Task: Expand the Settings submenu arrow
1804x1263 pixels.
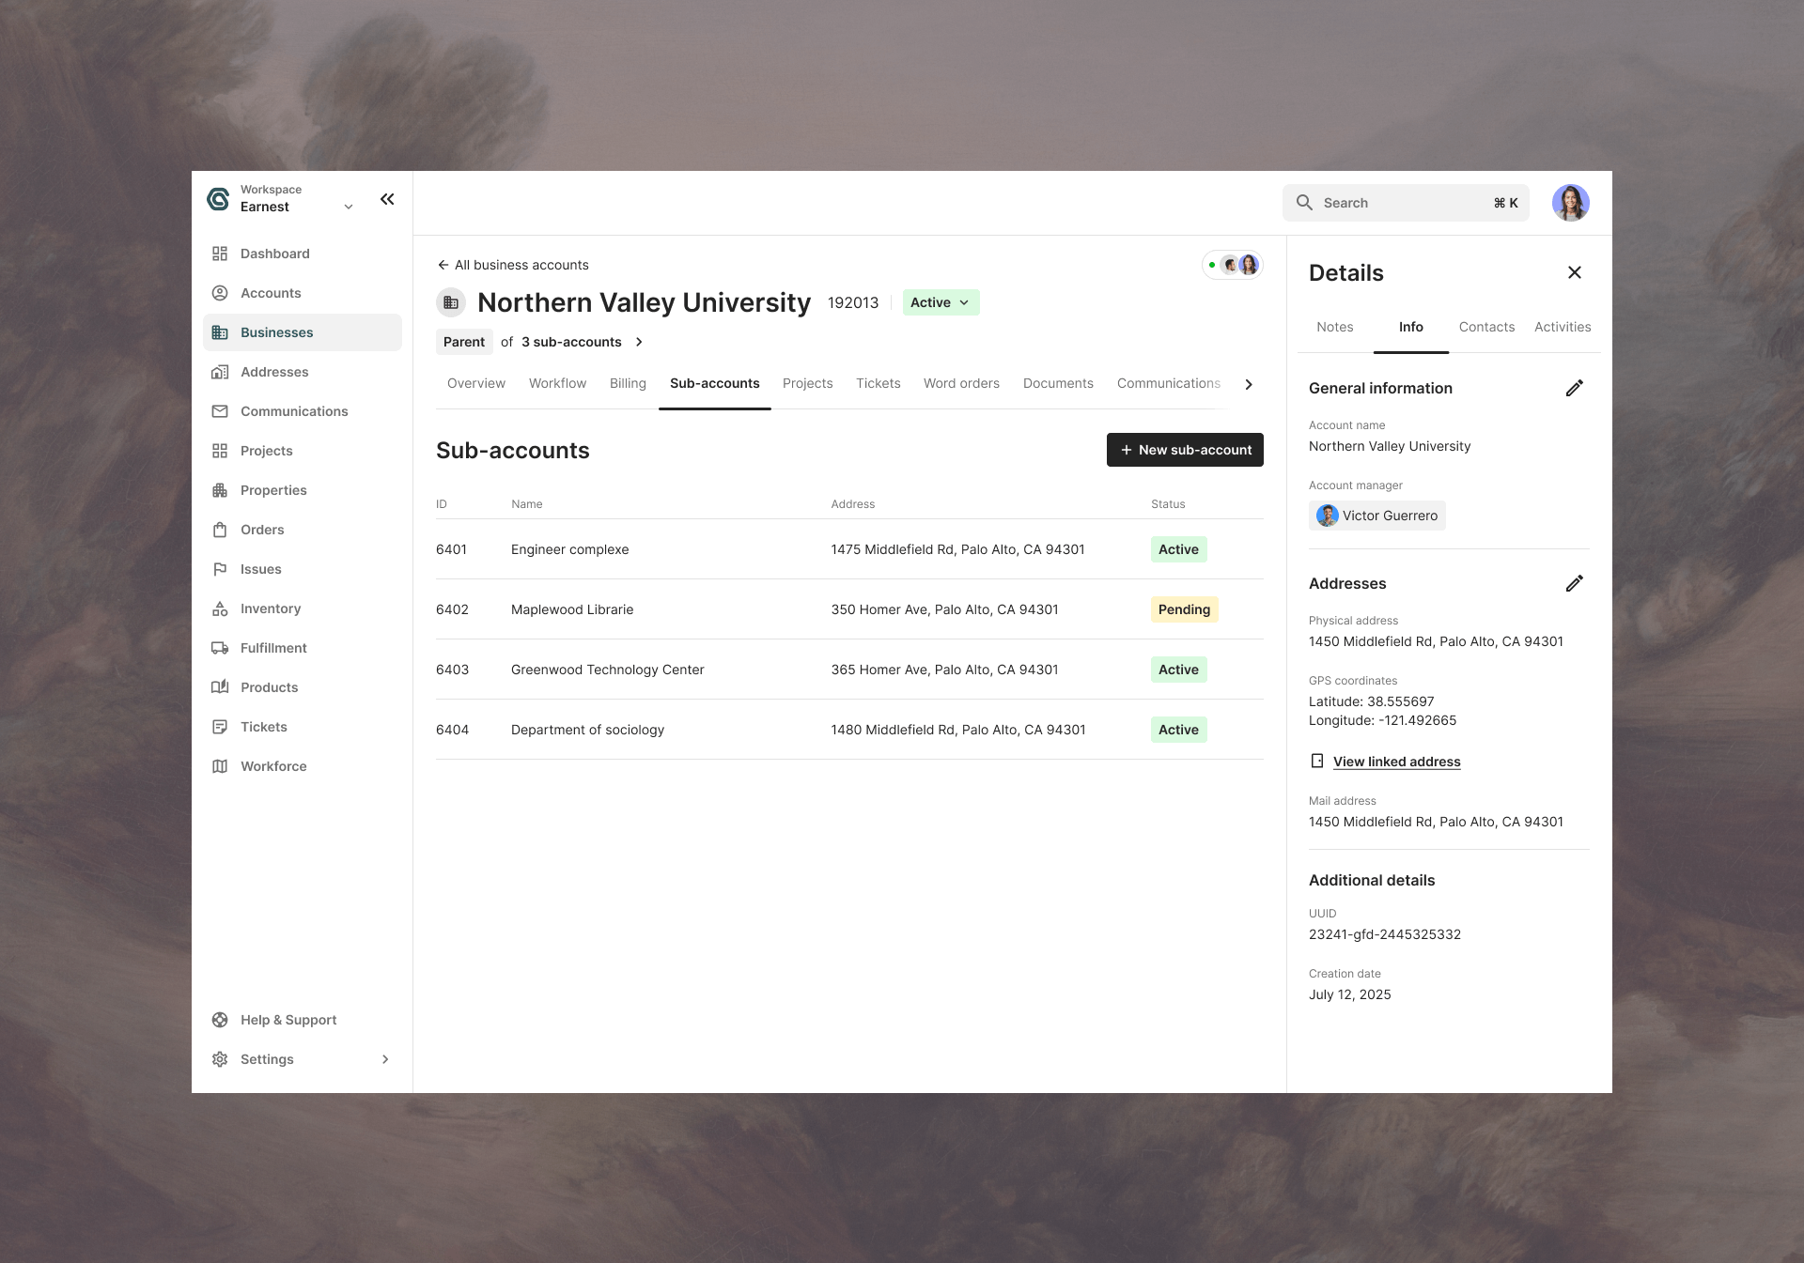Action: [385, 1059]
